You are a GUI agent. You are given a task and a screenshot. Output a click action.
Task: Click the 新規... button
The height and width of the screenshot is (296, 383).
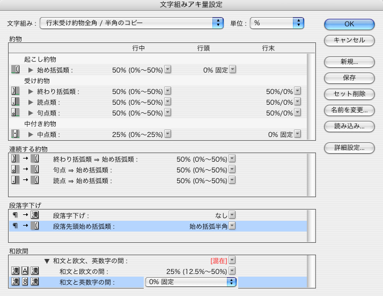(x=349, y=62)
